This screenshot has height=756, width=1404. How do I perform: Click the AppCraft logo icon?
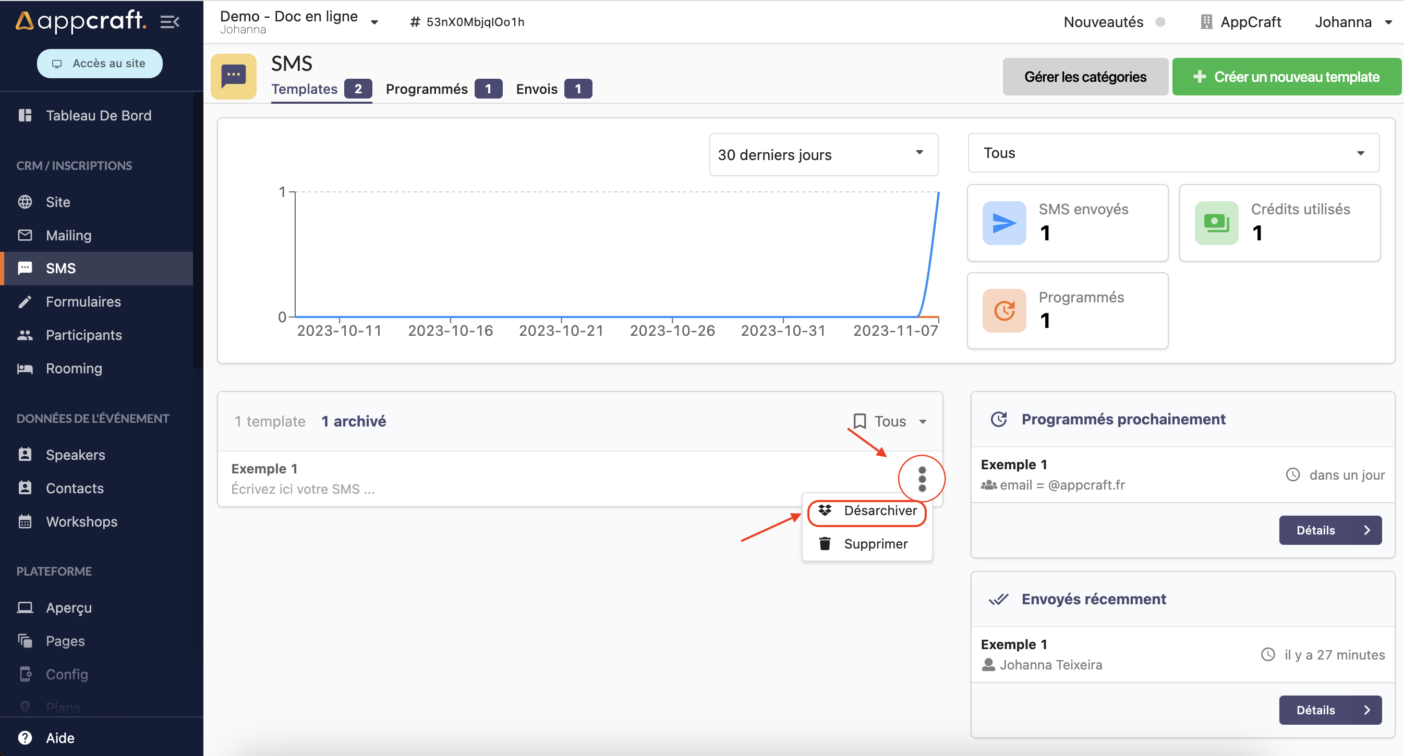[23, 20]
